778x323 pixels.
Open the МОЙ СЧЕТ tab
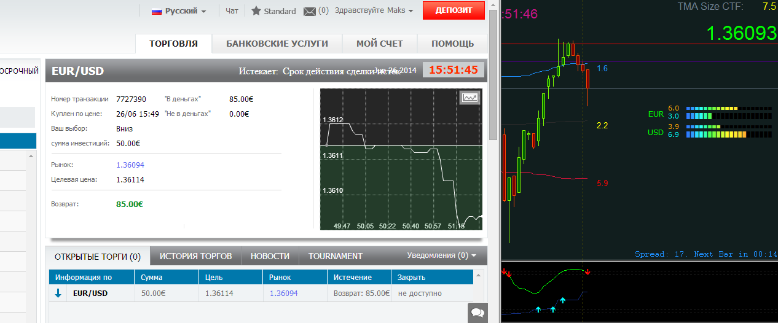click(x=380, y=44)
